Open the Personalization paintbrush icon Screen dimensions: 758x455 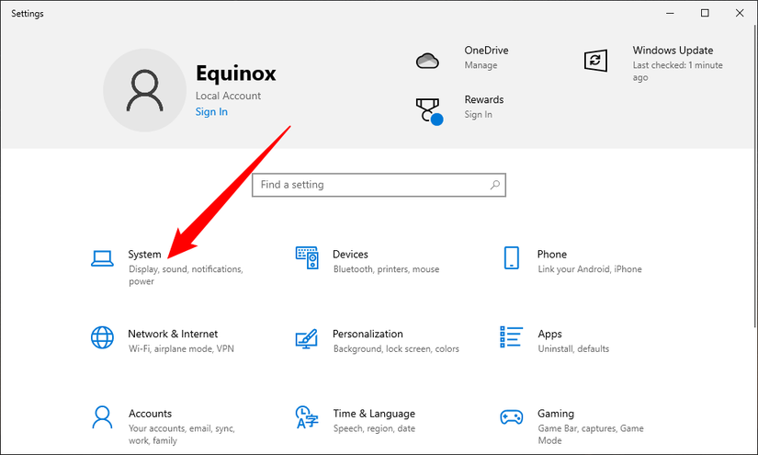pyautogui.click(x=307, y=339)
